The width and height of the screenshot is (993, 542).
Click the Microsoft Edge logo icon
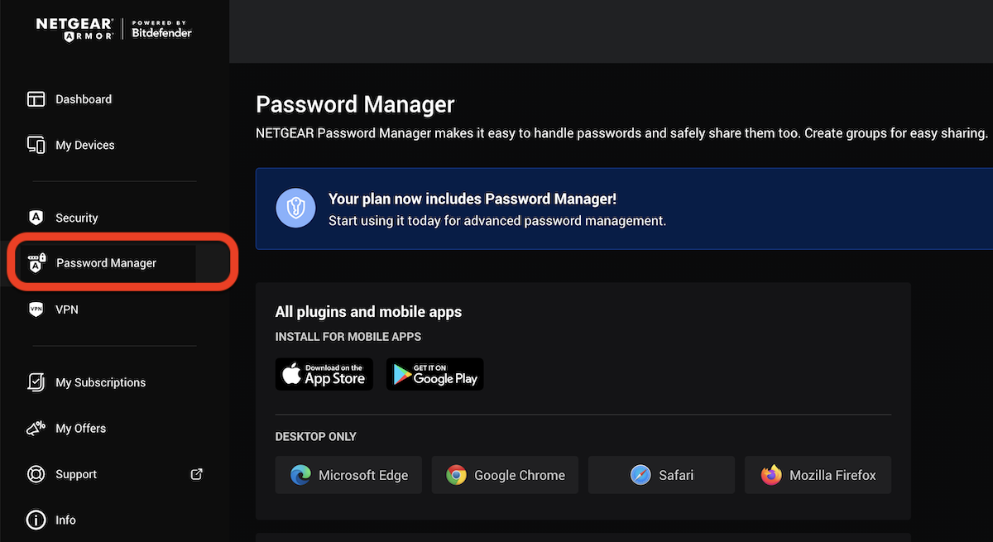(300, 475)
